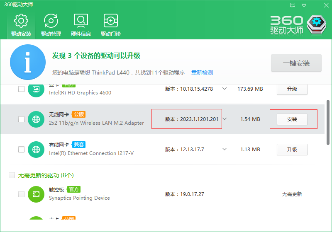
Task: Click the feedback message icon in title bar
Action: pos(293,5)
